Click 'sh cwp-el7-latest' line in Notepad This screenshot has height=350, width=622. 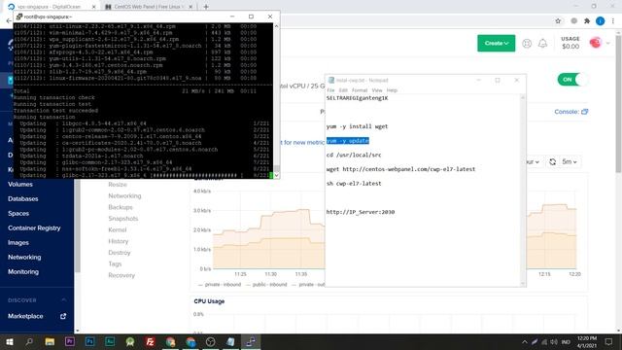click(354, 184)
